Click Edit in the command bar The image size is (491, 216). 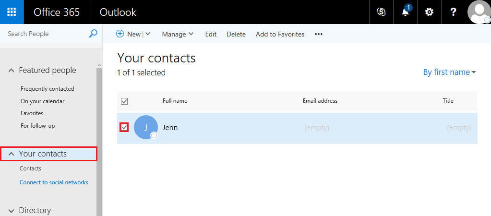click(x=211, y=34)
